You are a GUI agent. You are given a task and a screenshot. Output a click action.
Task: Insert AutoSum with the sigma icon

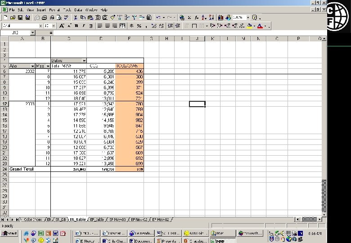[189, 18]
